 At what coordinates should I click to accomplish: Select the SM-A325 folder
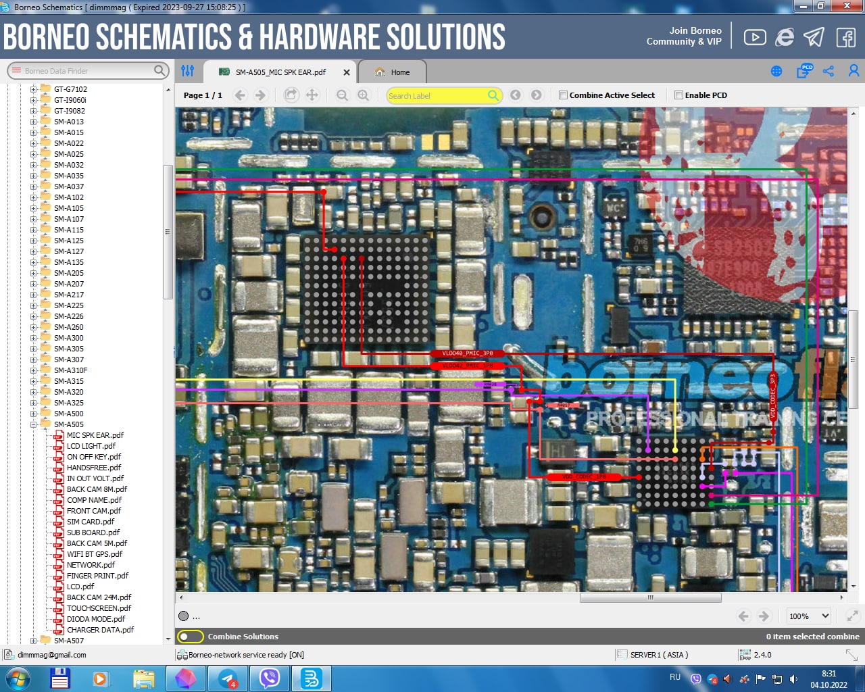click(69, 403)
